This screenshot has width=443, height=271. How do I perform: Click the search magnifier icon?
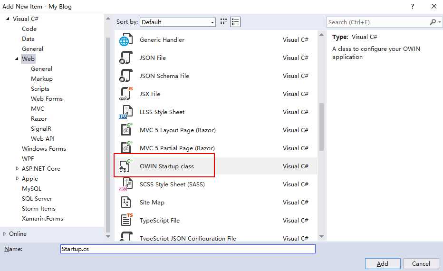433,22
